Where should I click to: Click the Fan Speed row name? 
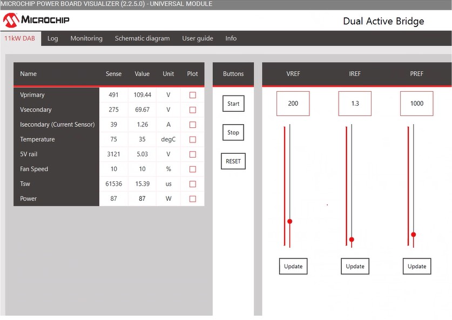[x=34, y=169]
